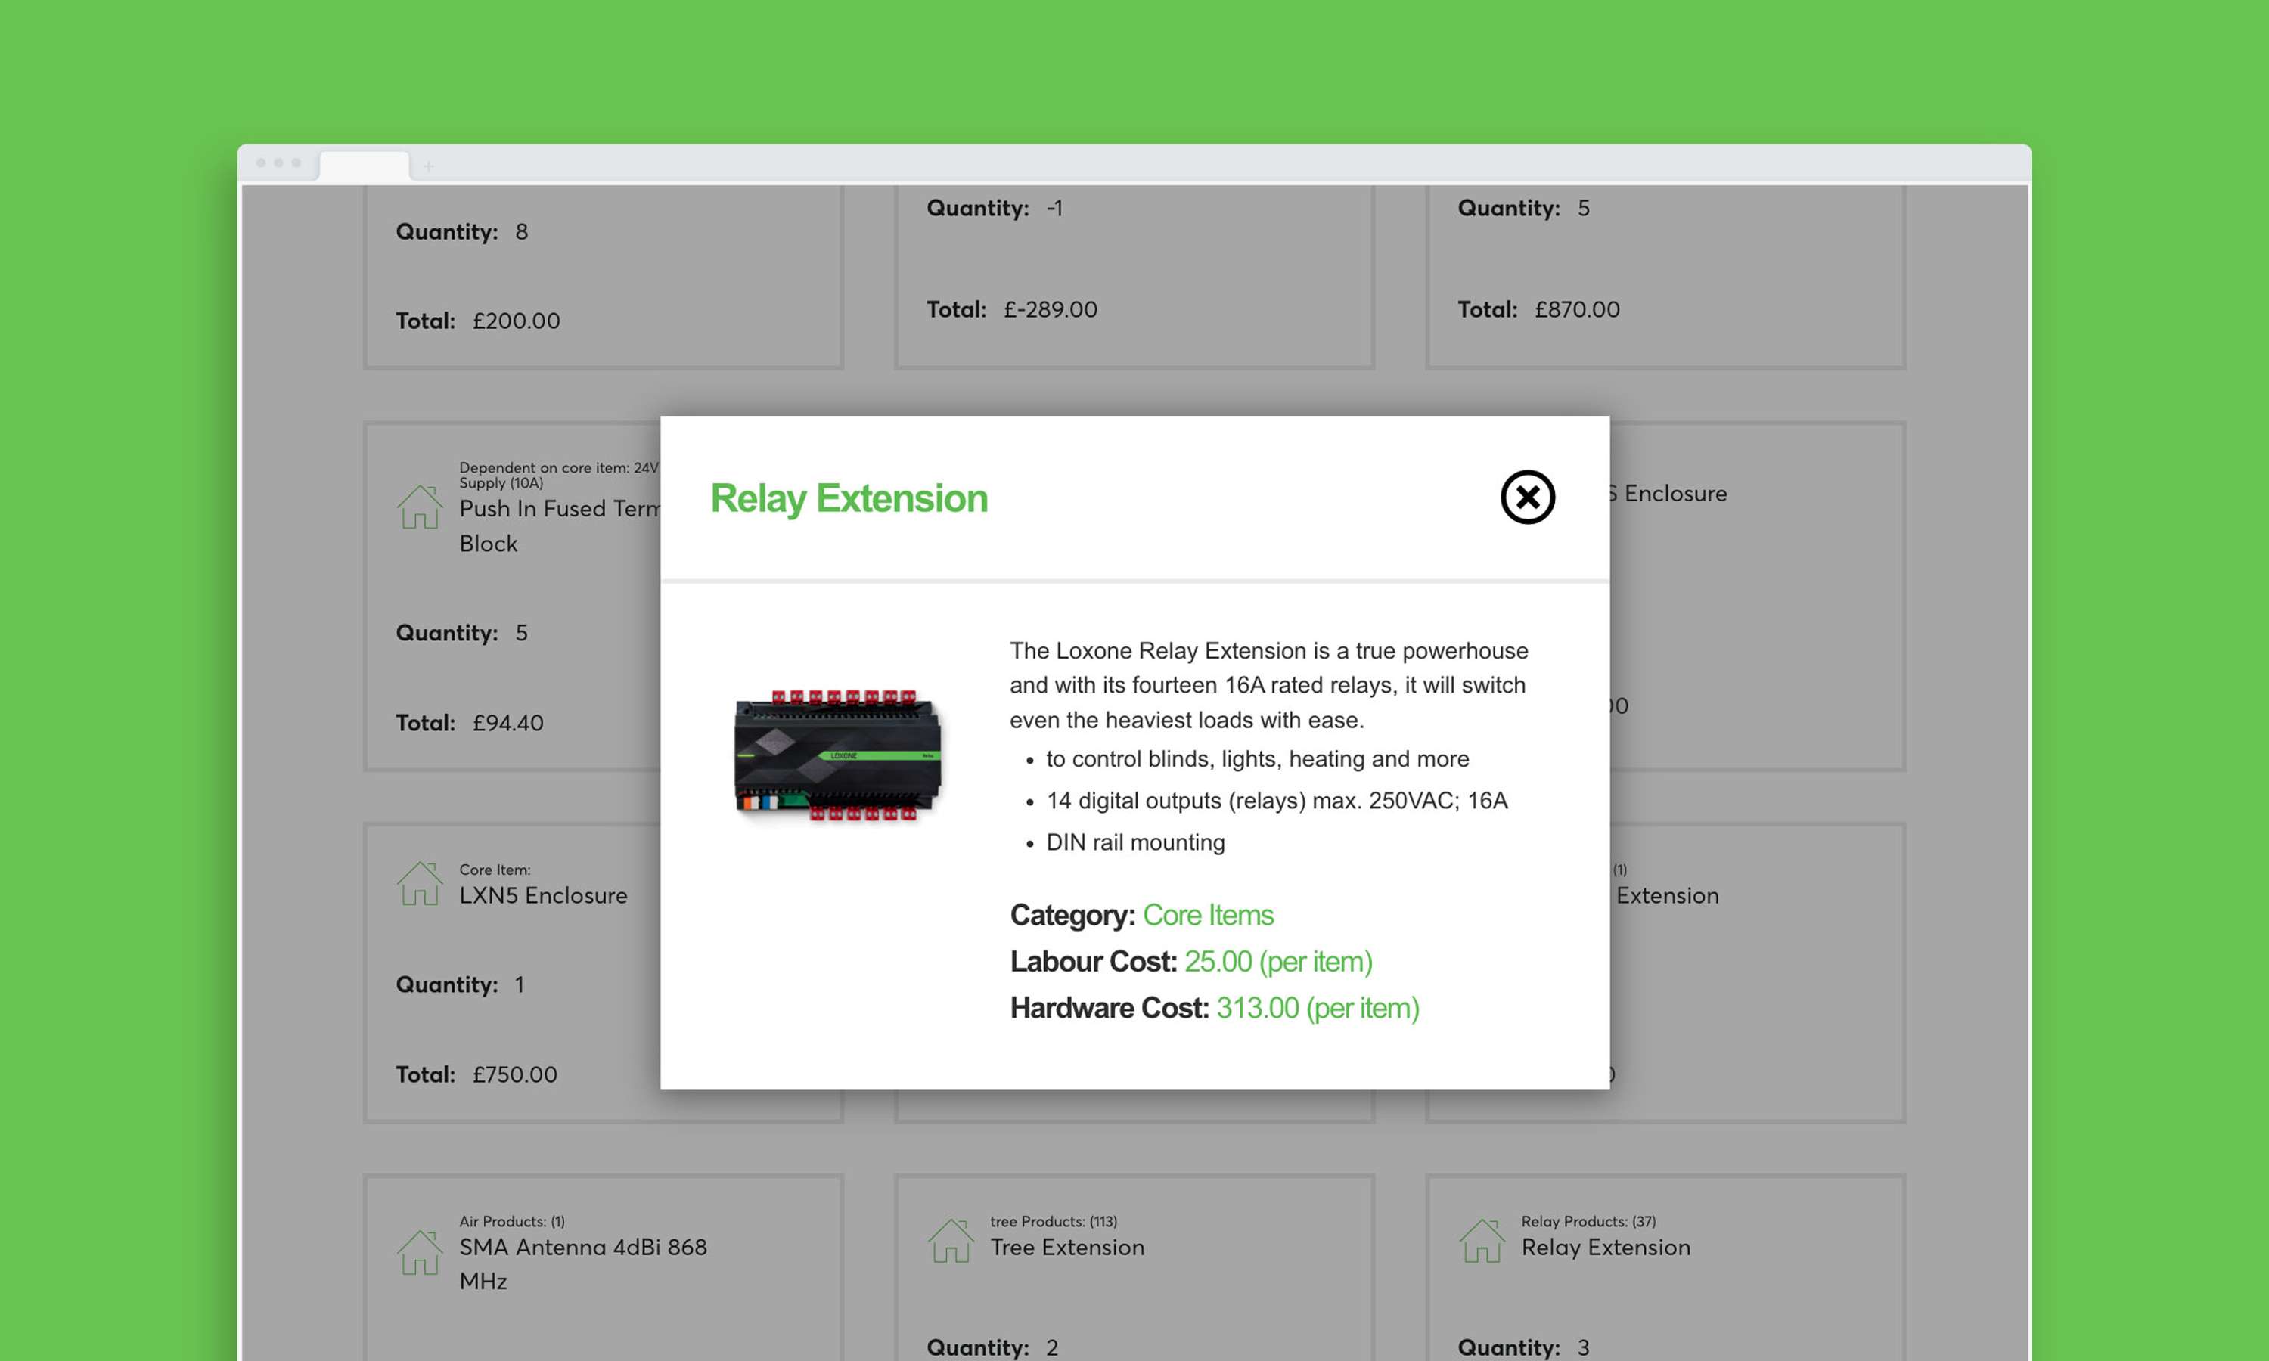Click the Relay Extension modal heading
Viewport: 2269px width, 1361px height.
[849, 498]
